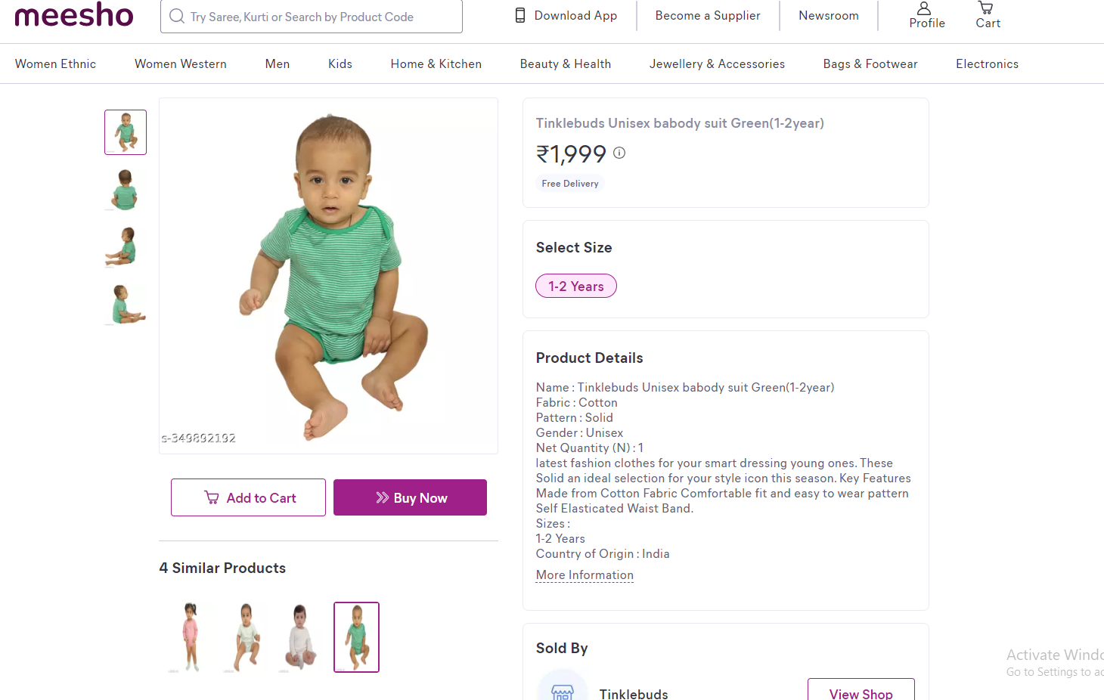Click the product search input field
Image resolution: width=1104 pixels, height=700 pixels.
(x=318, y=17)
